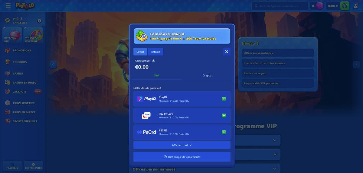The width and height of the screenshot is (363, 173).
Task: Open Historique des paiements
Action: pos(182,157)
